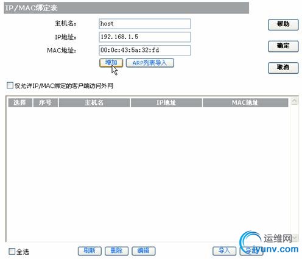Confirm with the 确定 button
The width and height of the screenshot is (302, 259).
[x=283, y=46]
